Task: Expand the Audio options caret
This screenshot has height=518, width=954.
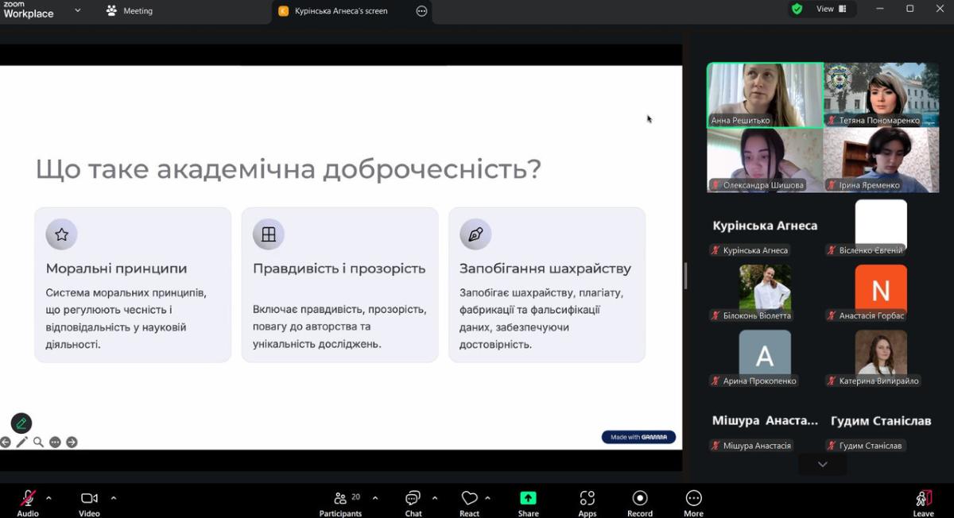Action: [48, 498]
